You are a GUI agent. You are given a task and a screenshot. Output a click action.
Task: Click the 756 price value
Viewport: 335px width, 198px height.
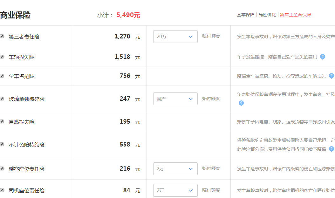point(125,76)
